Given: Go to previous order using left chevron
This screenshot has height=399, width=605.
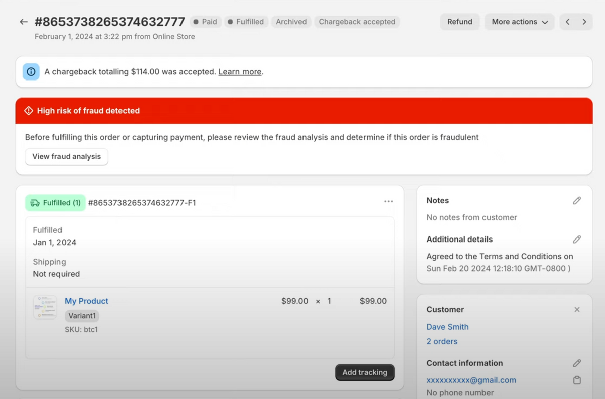Looking at the screenshot, I should pos(568,22).
